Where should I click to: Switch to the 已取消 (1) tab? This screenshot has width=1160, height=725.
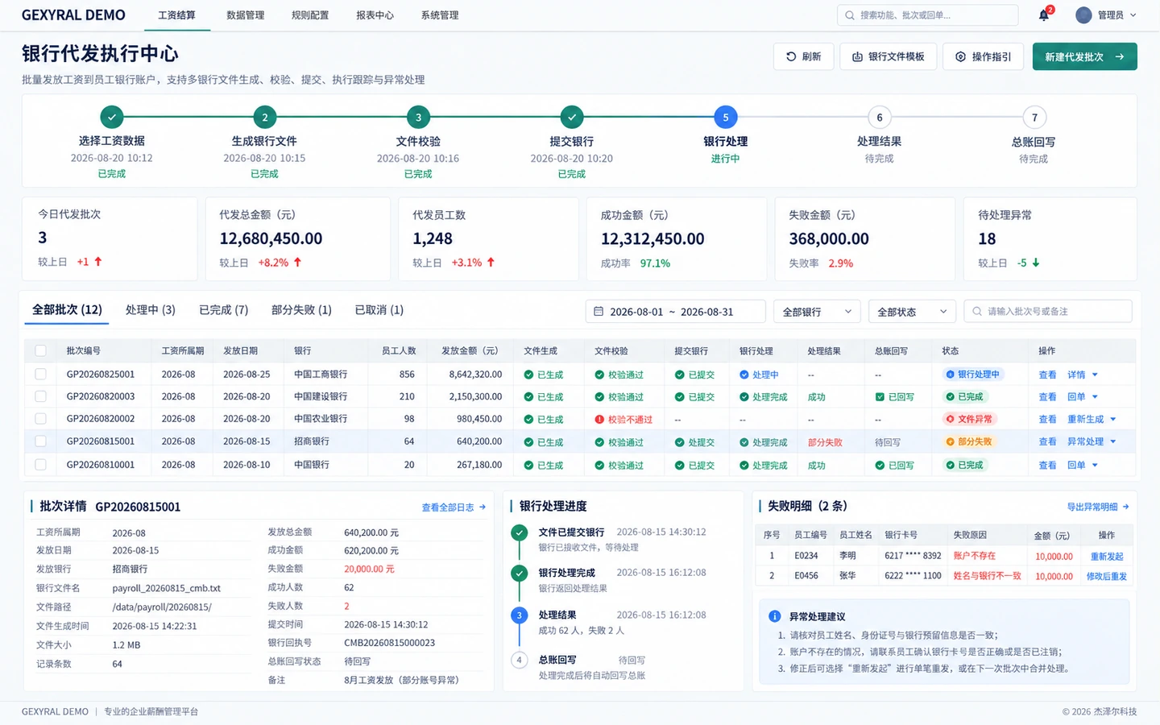pos(379,310)
